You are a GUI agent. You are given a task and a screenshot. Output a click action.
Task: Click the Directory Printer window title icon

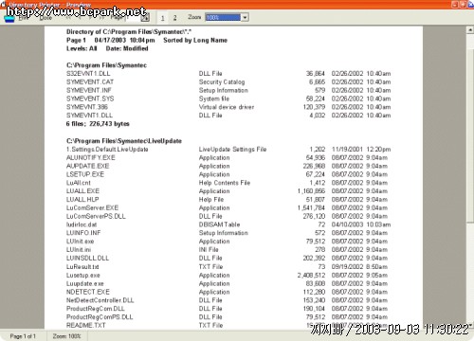tap(3, 5)
